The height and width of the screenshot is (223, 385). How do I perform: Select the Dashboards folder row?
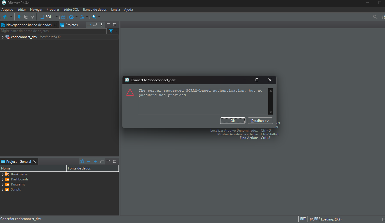(x=59, y=179)
